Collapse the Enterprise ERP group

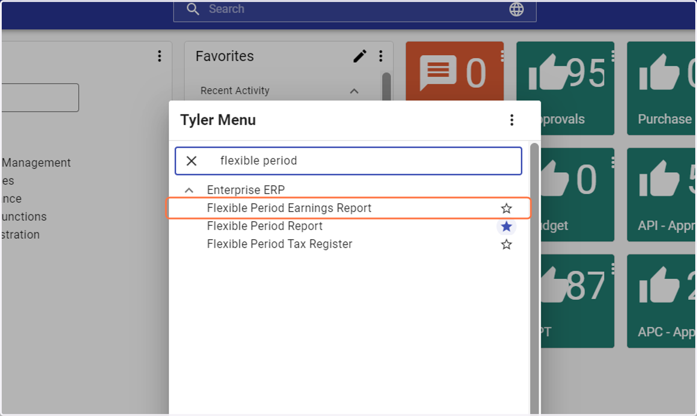tap(189, 191)
